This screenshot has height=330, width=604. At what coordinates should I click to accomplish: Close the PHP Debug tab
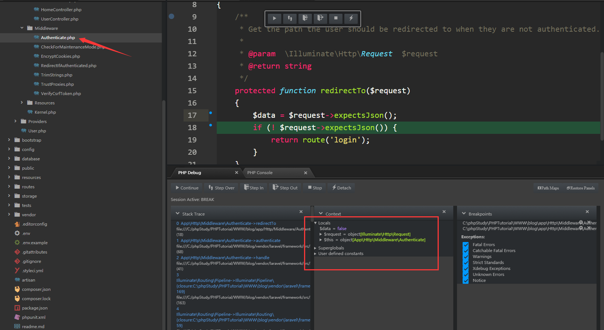(237, 173)
